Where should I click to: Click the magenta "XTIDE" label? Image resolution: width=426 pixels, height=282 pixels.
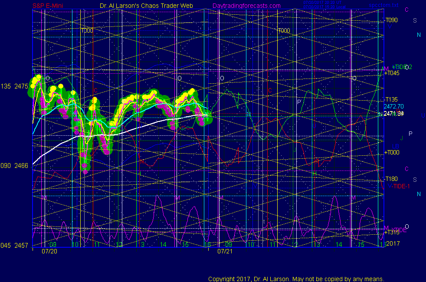coord(399,230)
